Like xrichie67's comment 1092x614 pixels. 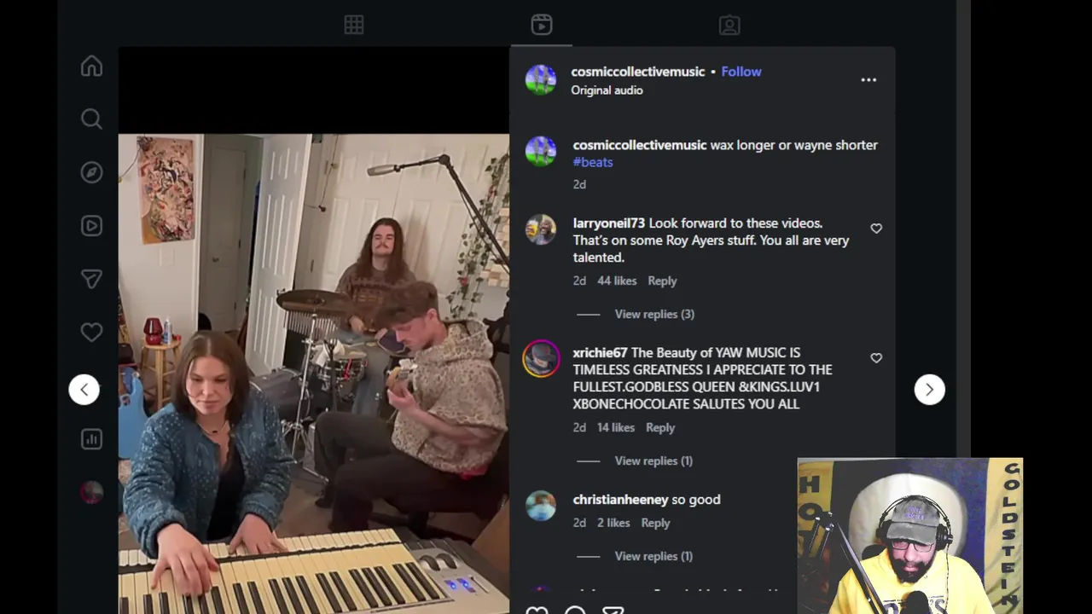tap(876, 358)
